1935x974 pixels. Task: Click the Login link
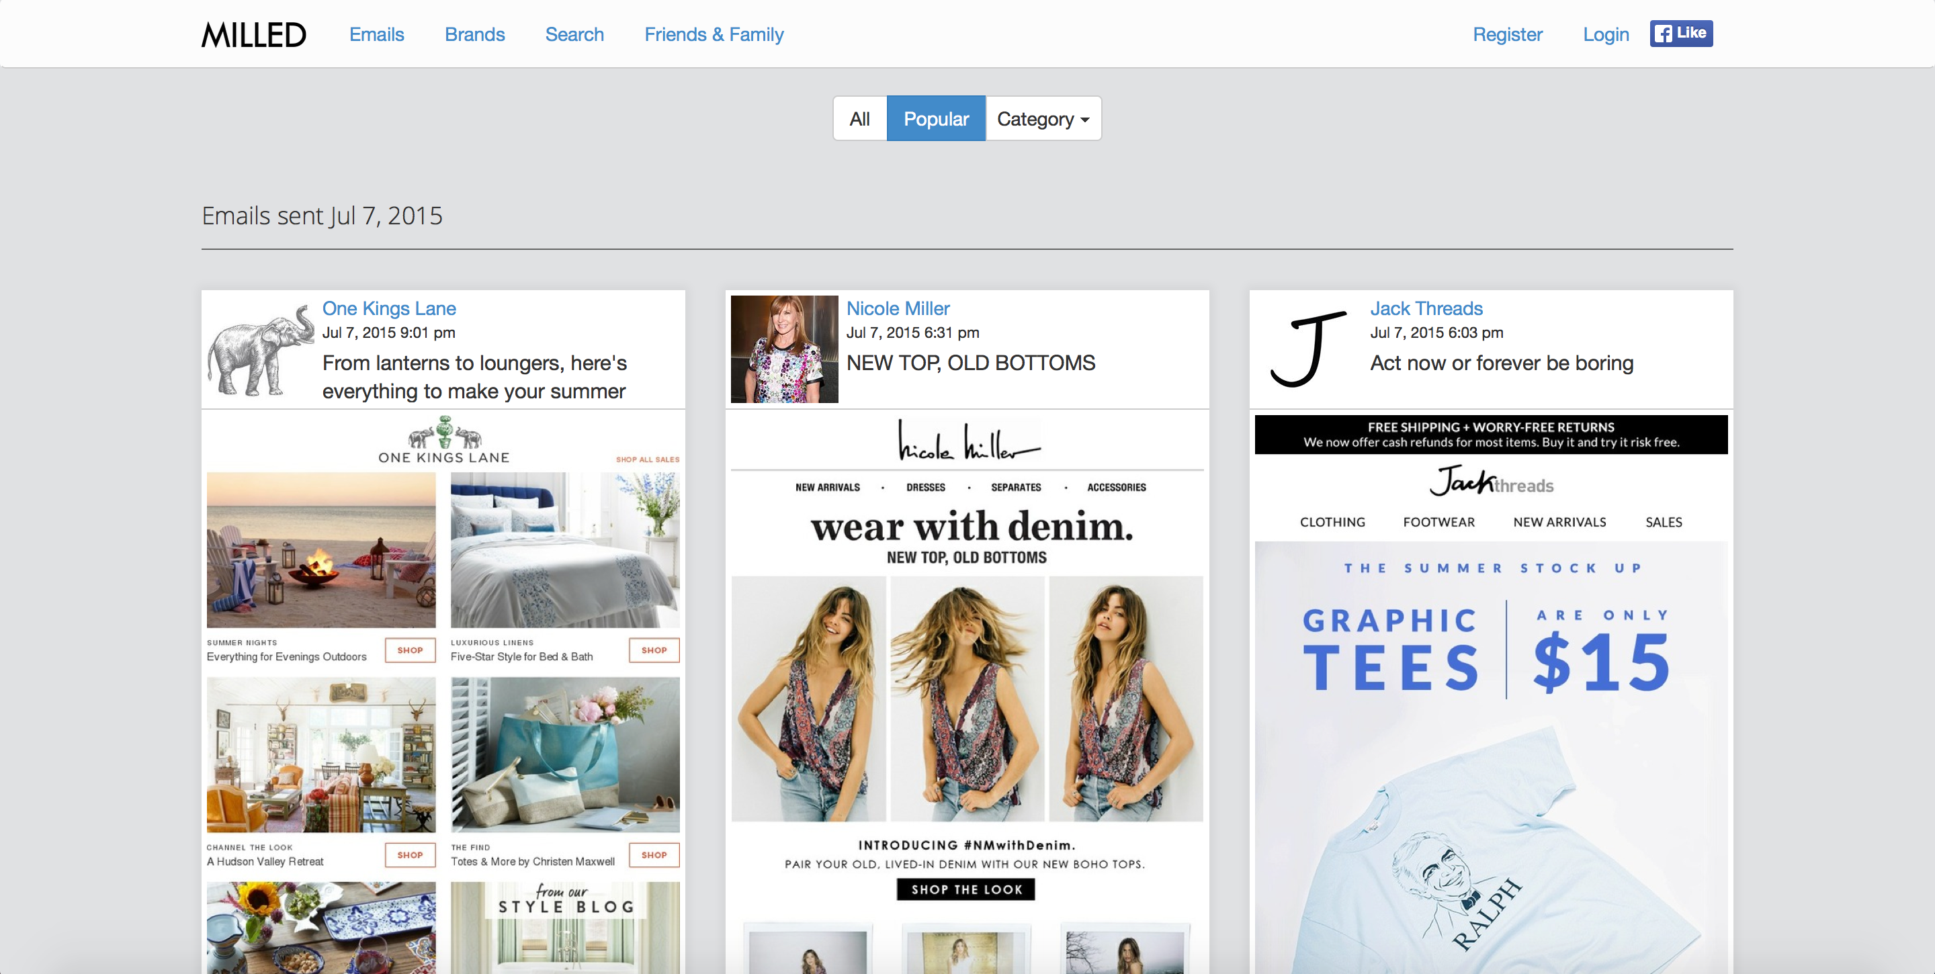point(1605,34)
